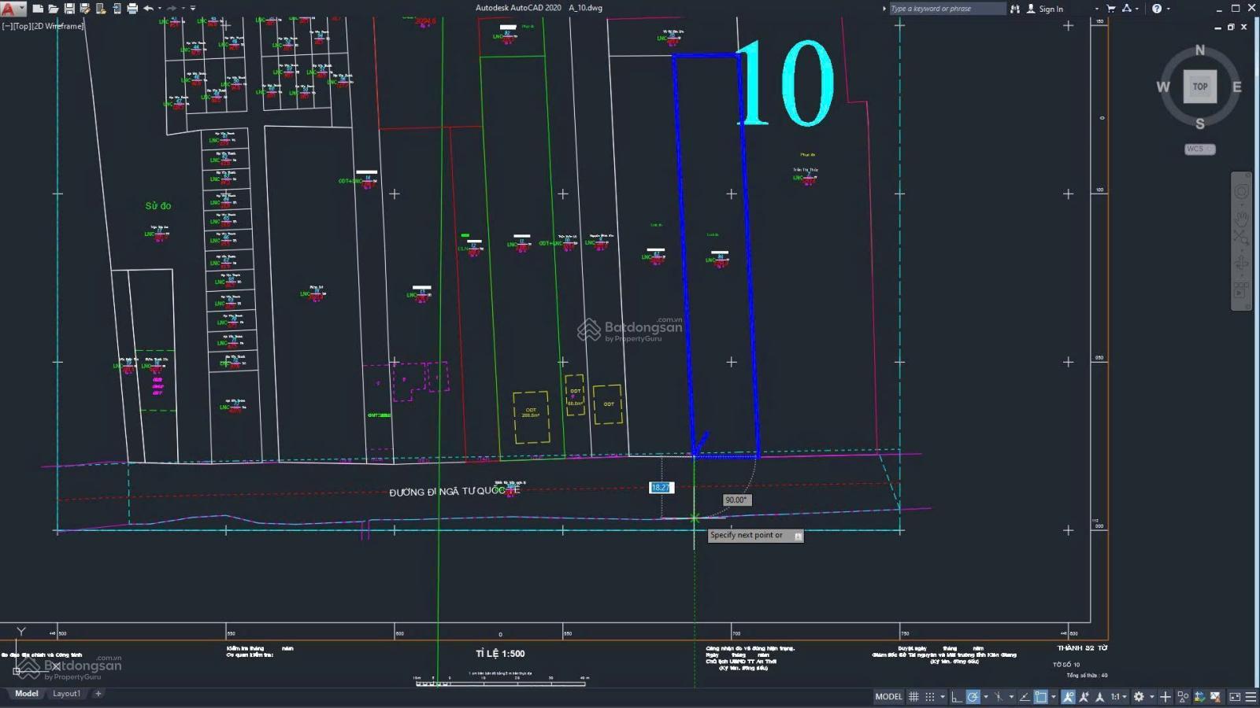The width and height of the screenshot is (1260, 708).
Task: Click the Plot printer icon
Action: click(x=132, y=9)
